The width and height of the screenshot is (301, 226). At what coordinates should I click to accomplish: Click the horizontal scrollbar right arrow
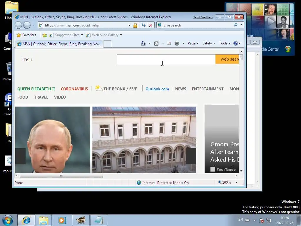[x=236, y=176]
